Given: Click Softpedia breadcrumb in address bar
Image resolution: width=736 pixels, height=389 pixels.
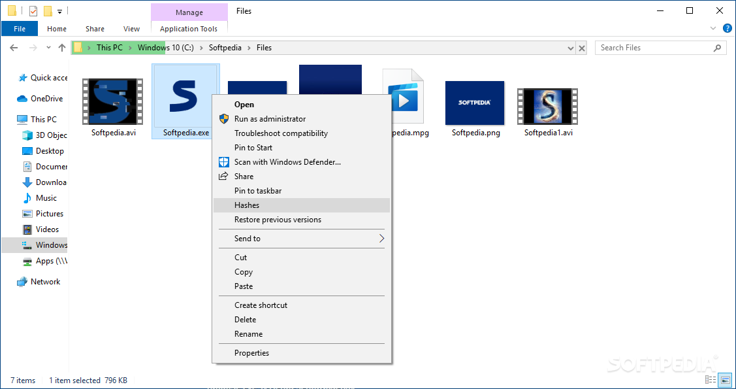Looking at the screenshot, I should pyautogui.click(x=225, y=48).
